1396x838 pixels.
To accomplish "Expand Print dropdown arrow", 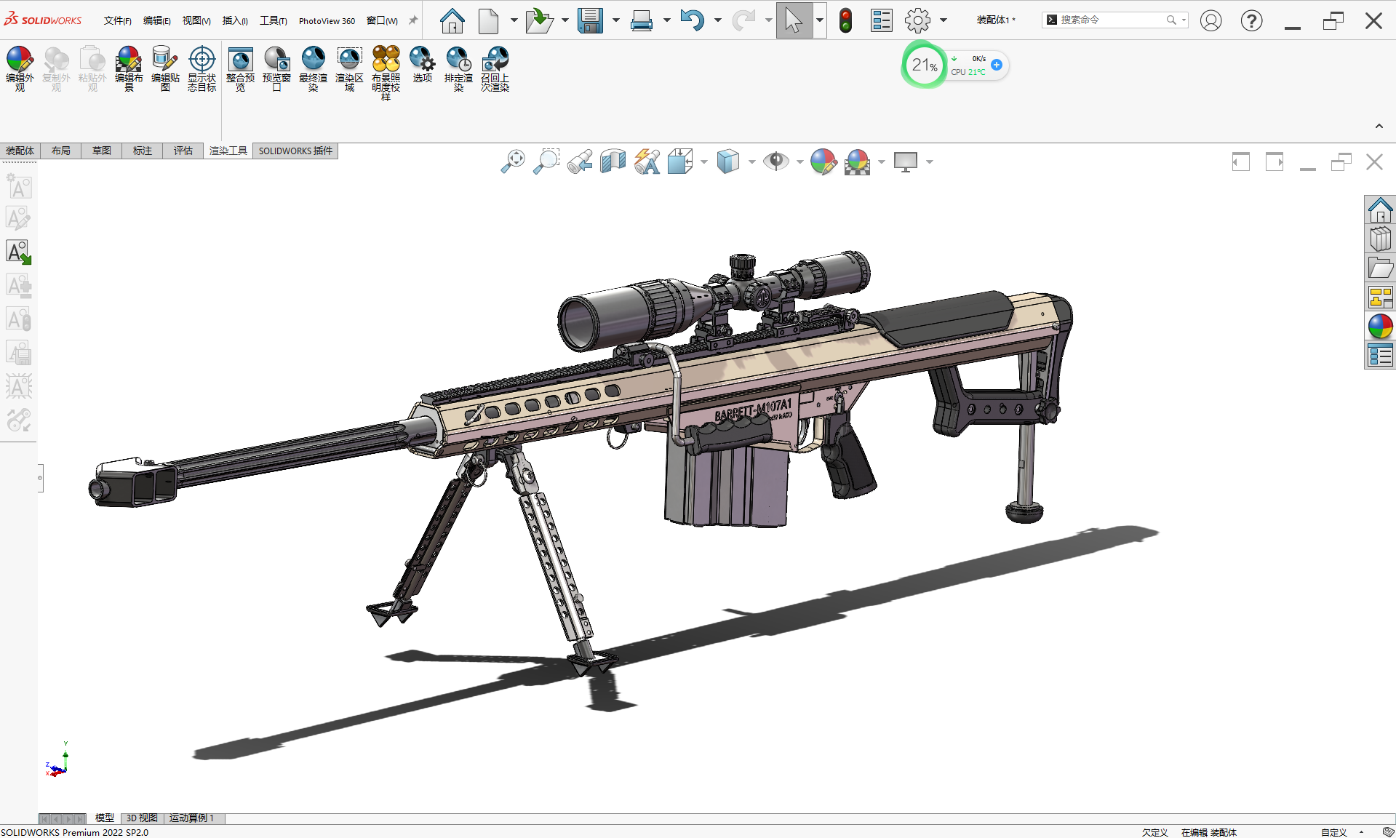I will tap(666, 20).
